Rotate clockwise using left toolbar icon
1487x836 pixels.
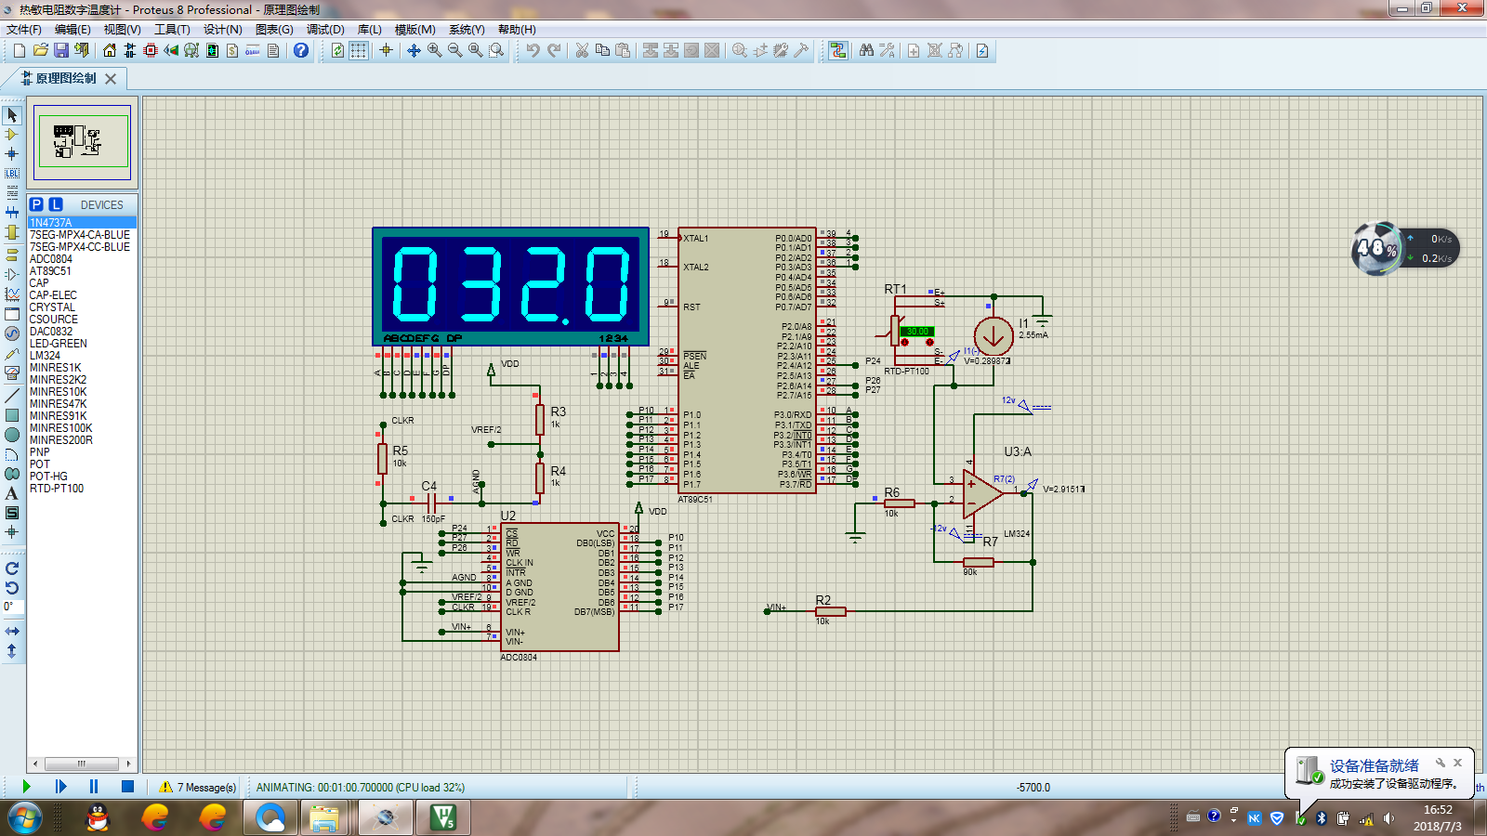click(x=12, y=568)
